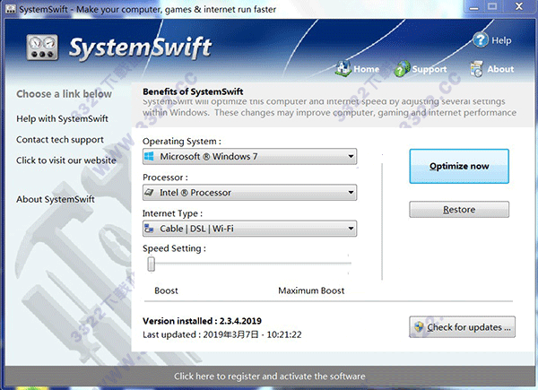
Task: Click the title bar application icon
Action: coord(11,9)
